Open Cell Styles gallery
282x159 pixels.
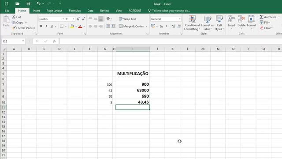(x=219, y=23)
